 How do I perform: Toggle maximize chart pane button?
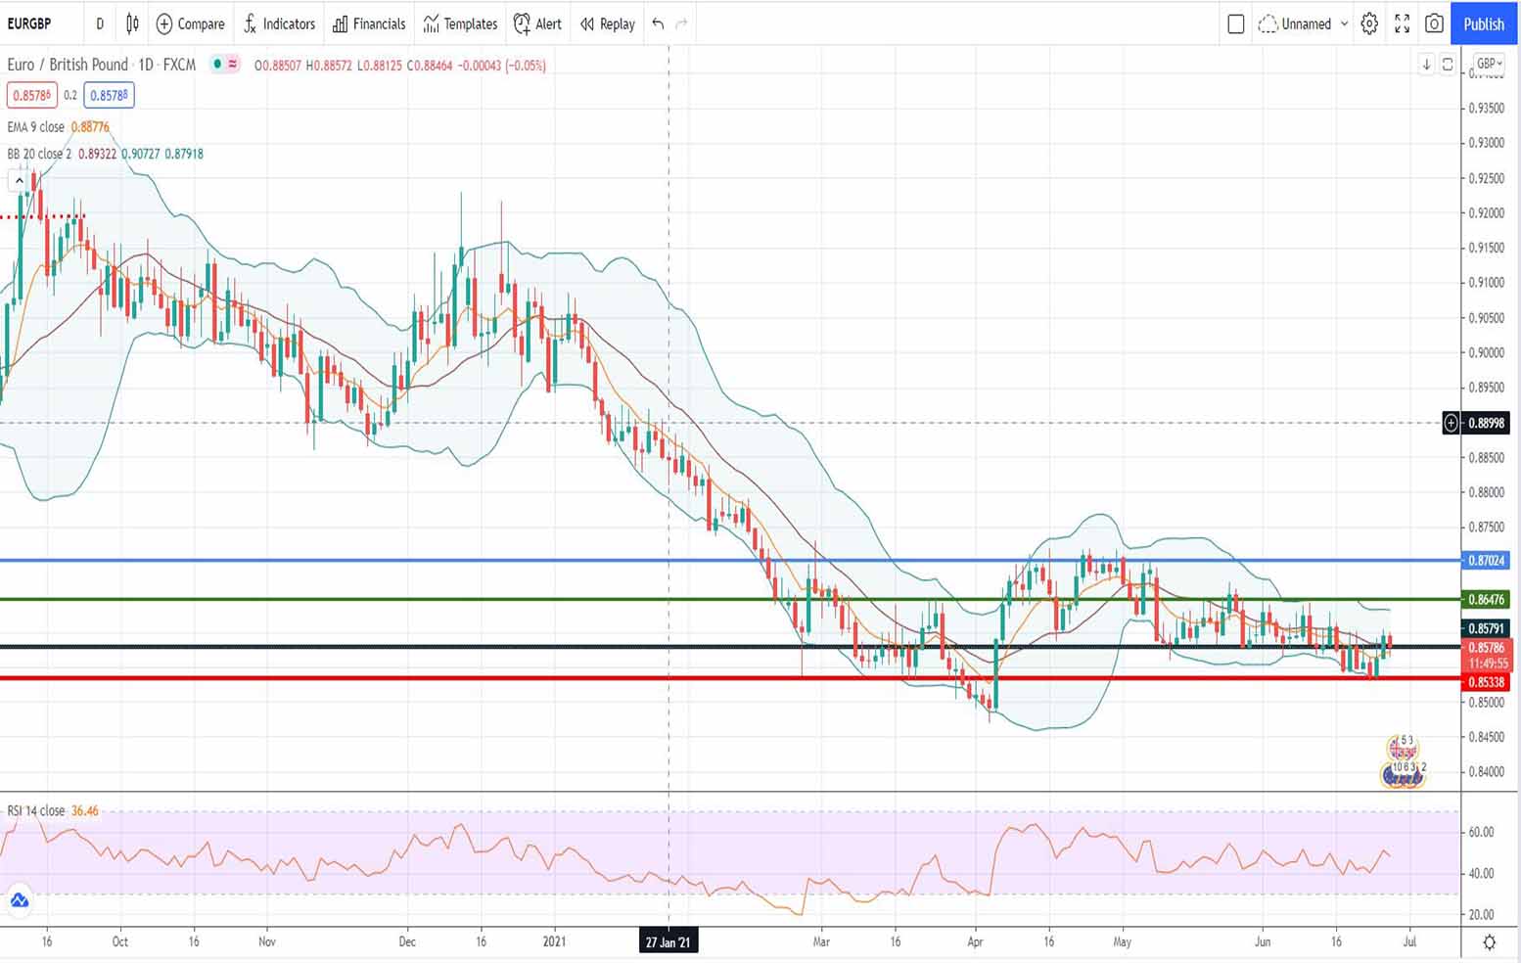[1447, 65]
